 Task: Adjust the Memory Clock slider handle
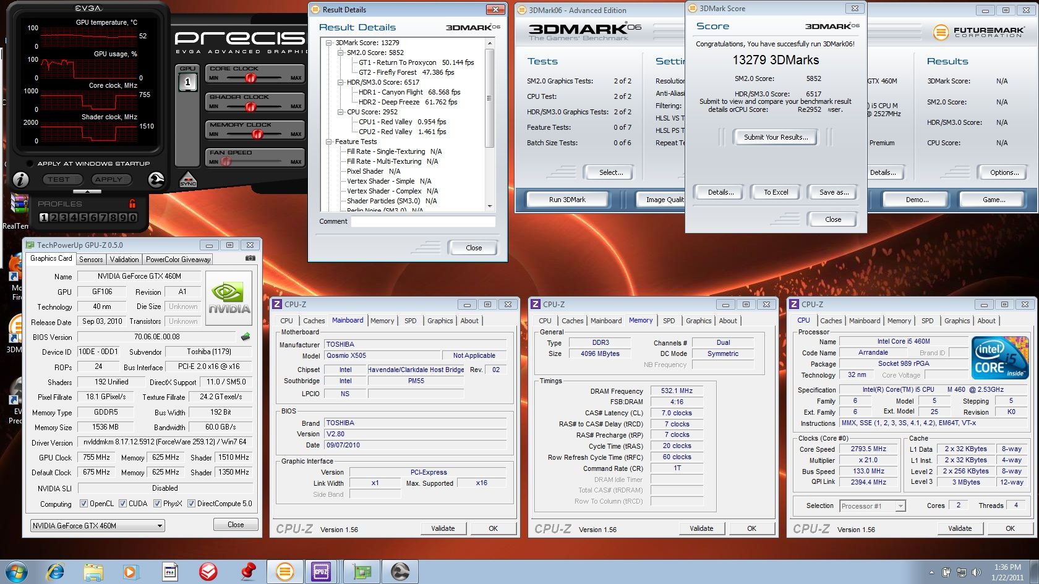(x=257, y=134)
